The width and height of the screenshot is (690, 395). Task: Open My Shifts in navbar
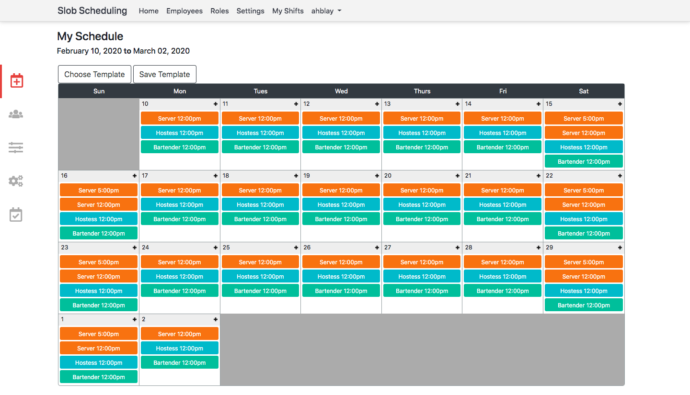point(288,11)
